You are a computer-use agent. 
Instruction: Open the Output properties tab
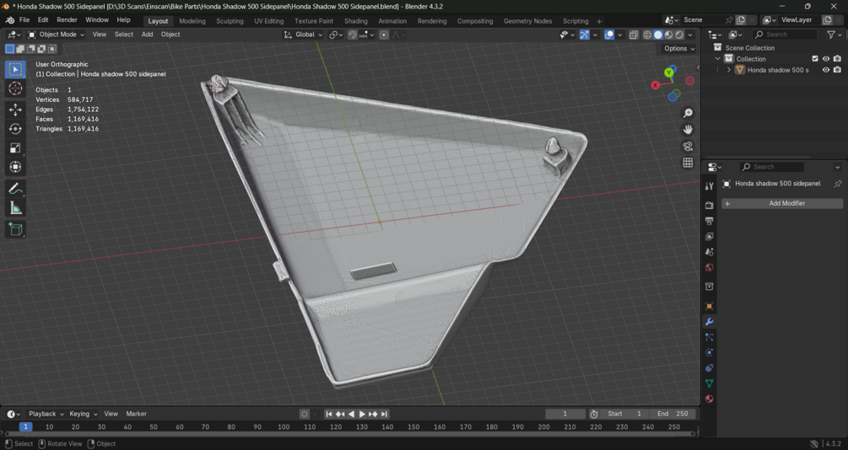click(x=709, y=221)
